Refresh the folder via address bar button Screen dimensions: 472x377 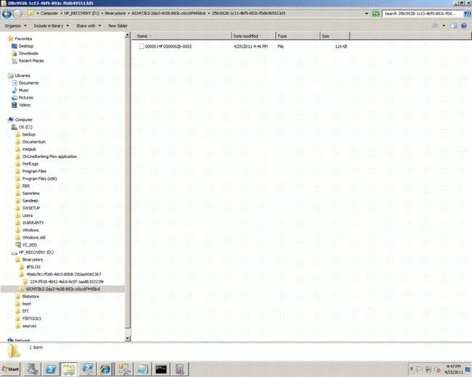(375, 14)
